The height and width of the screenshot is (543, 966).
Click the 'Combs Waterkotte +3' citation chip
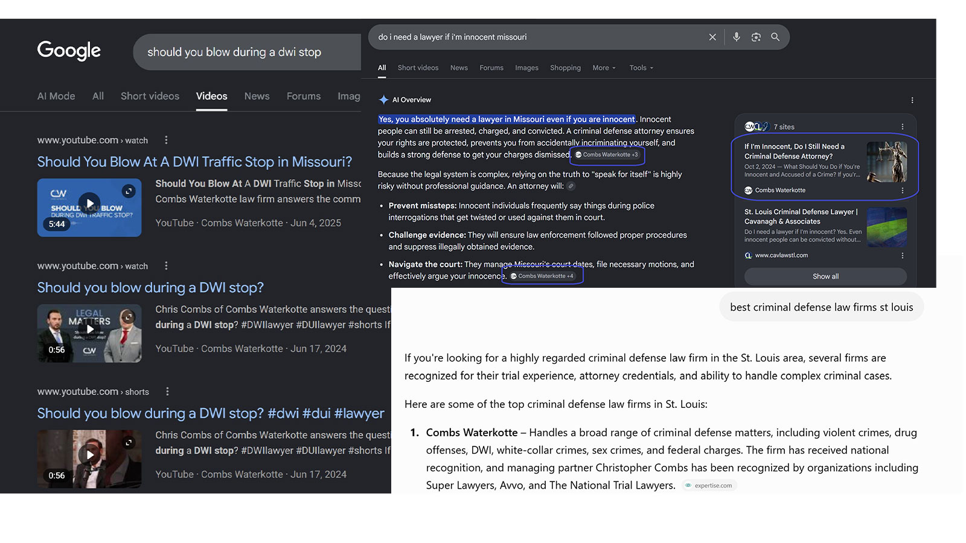click(607, 155)
